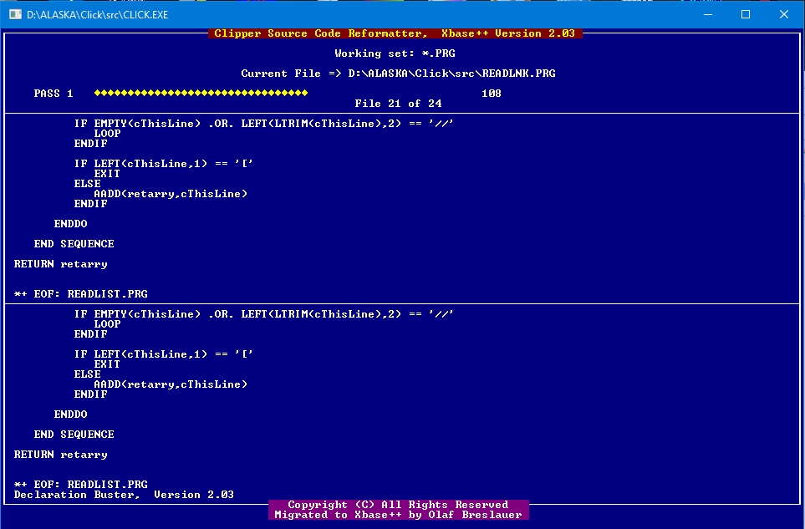Click 'Declaration Buster, Version 2.03' line
Screen dimensions: 805x529
[x=124, y=495]
